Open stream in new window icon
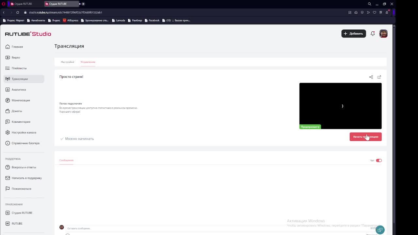This screenshot has width=418, height=235. 379,77
